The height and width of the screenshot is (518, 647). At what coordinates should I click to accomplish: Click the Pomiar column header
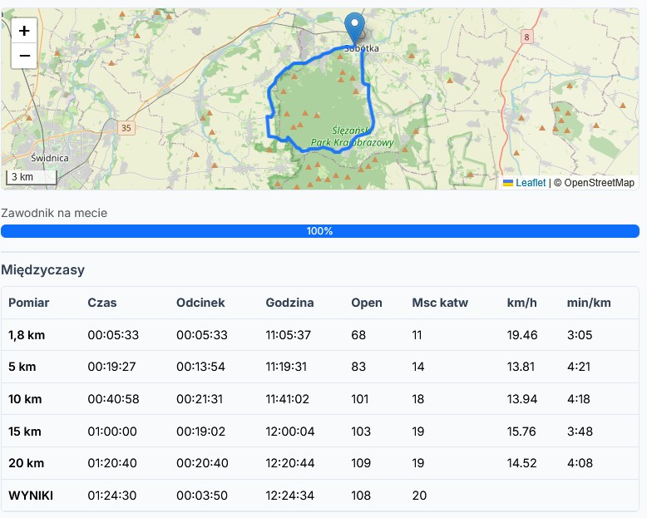29,303
